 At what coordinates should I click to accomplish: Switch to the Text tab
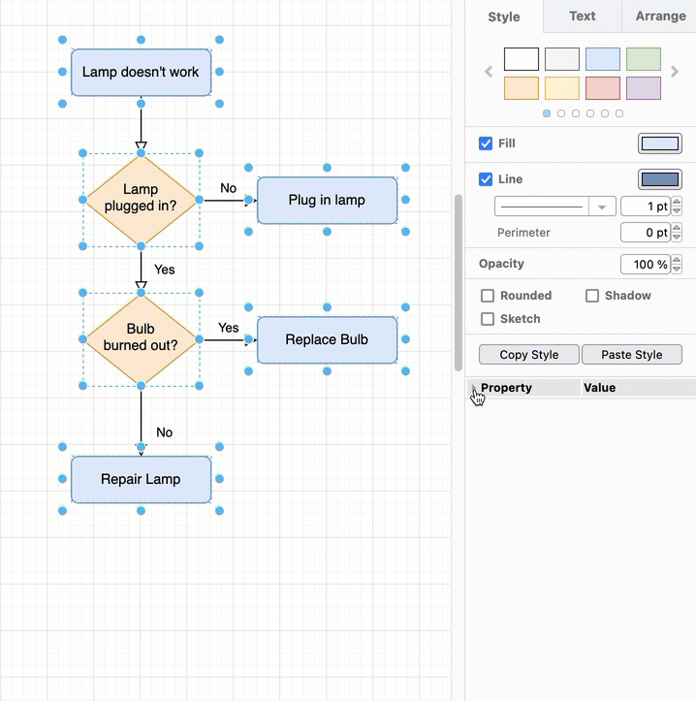click(x=582, y=16)
